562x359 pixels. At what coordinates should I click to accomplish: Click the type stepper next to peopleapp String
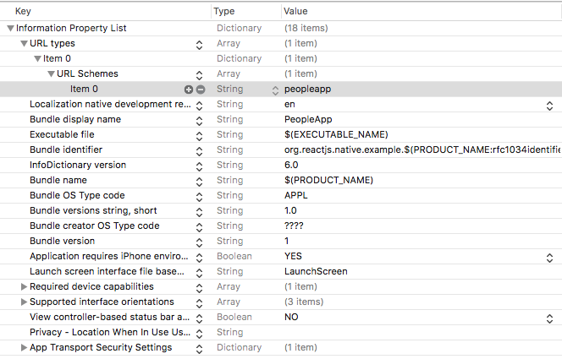point(275,90)
